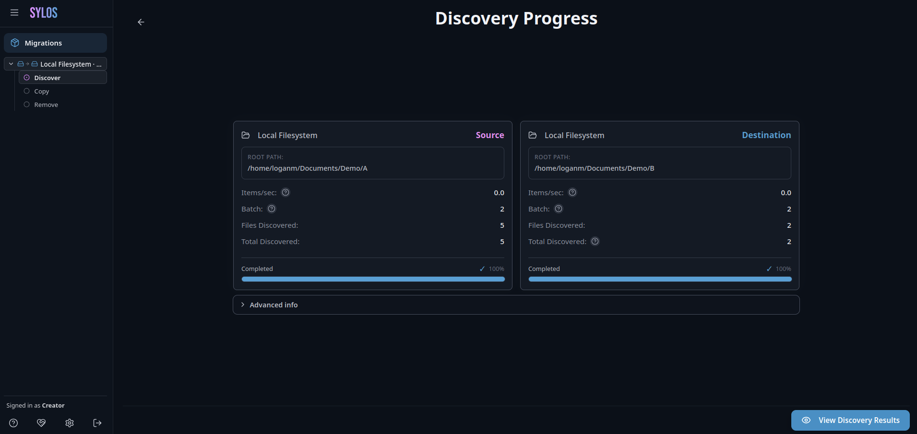The height and width of the screenshot is (434, 917).
Task: Open the Migrations section
Action: [55, 43]
